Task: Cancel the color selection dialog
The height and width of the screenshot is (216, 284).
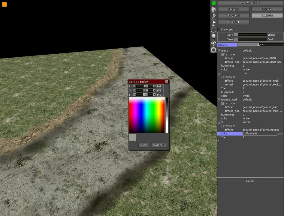Action: 159,145
